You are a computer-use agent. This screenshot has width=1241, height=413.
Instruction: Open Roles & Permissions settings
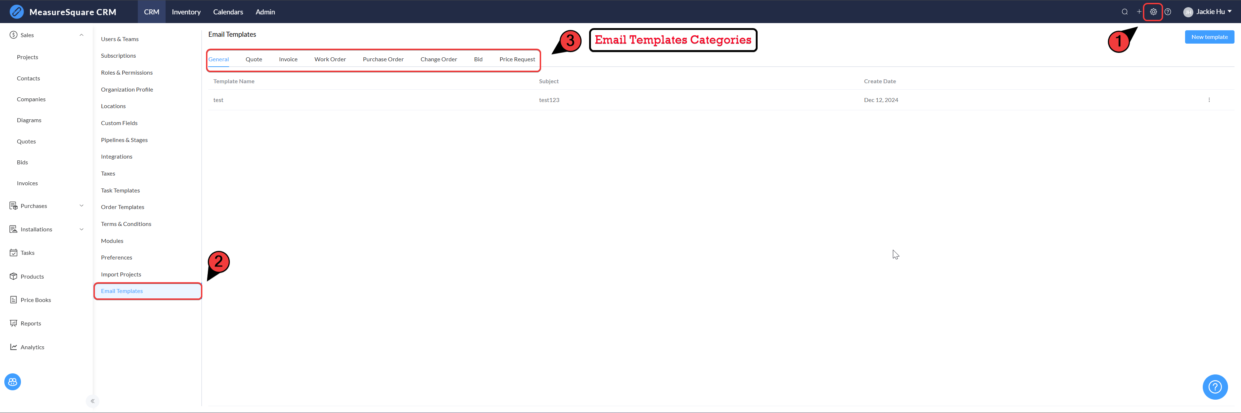(127, 73)
